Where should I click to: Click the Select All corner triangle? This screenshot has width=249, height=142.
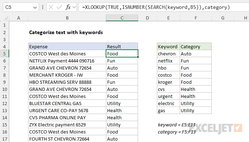(6, 18)
